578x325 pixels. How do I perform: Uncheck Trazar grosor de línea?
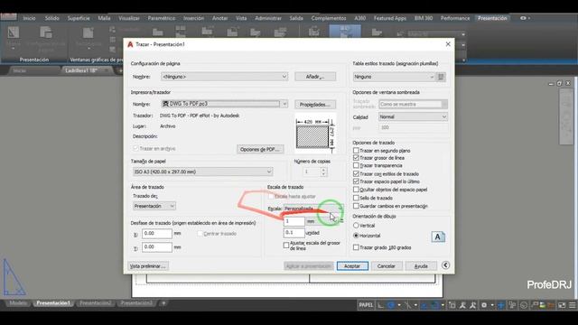[x=356, y=158]
